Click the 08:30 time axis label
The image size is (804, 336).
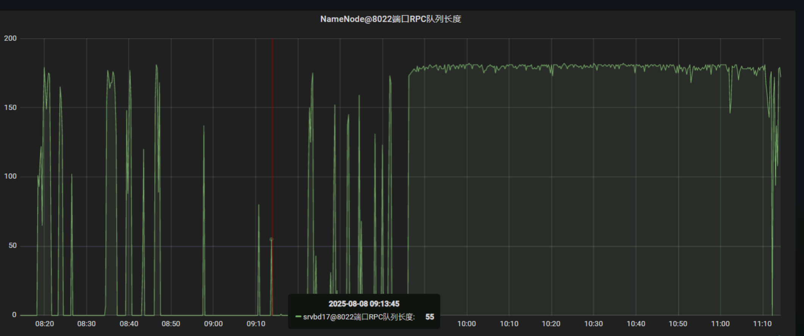click(86, 324)
